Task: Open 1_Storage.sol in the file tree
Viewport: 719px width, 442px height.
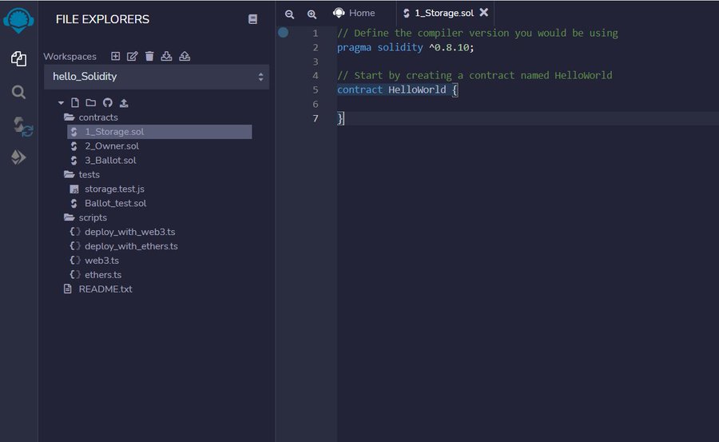Action: 160,132
